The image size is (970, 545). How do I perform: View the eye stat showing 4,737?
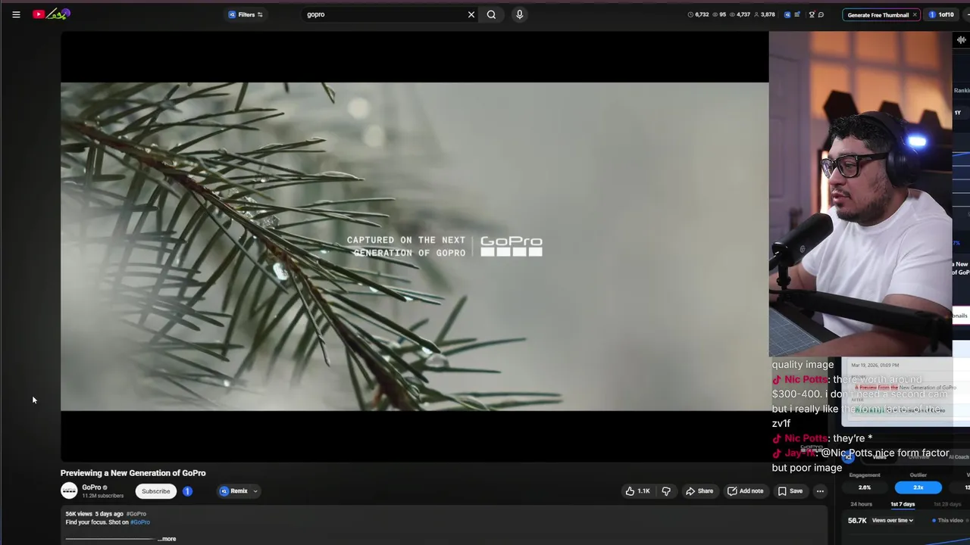(740, 14)
